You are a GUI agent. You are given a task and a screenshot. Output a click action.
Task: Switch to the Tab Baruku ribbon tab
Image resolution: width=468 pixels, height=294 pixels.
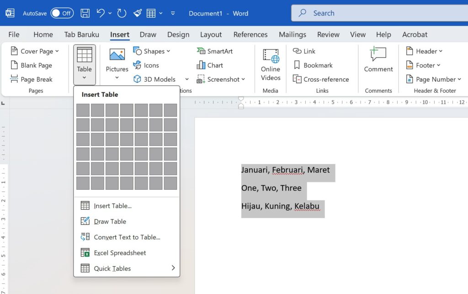[82, 34]
